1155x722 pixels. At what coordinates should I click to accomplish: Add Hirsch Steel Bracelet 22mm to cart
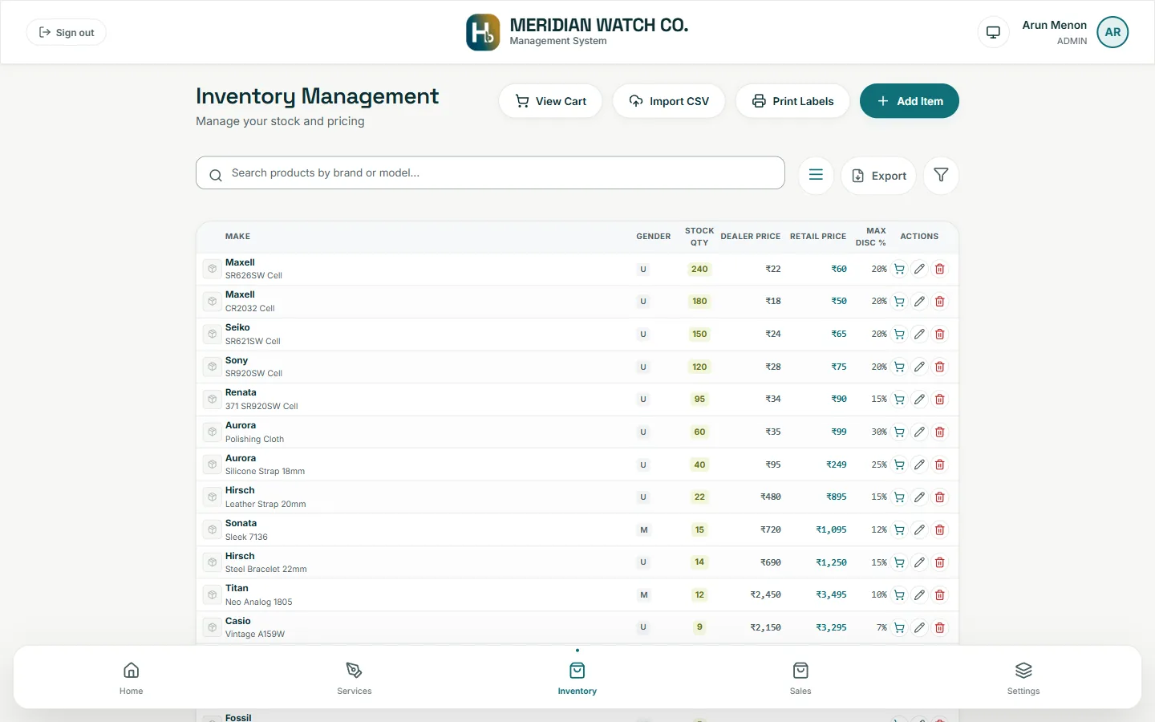[x=899, y=563]
